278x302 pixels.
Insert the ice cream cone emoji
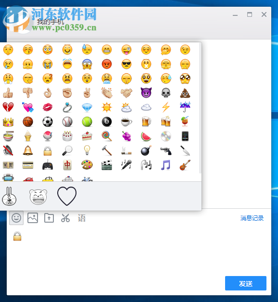coord(28,136)
